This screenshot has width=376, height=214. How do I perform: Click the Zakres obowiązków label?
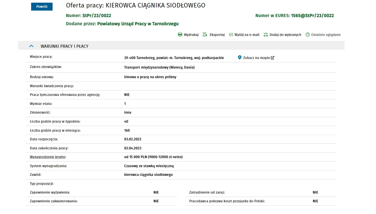tap(46, 67)
